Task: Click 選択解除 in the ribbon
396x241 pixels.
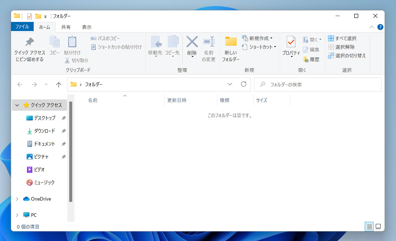Action: tap(341, 47)
